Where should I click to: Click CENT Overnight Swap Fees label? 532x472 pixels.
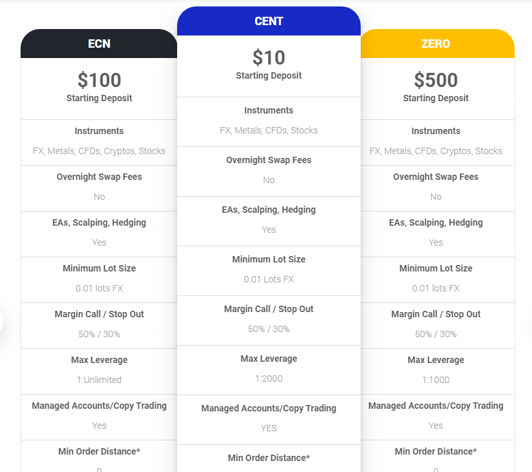(x=269, y=160)
